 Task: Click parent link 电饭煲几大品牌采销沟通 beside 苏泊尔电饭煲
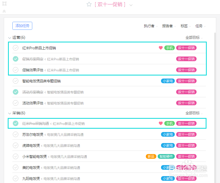click(x=65, y=134)
